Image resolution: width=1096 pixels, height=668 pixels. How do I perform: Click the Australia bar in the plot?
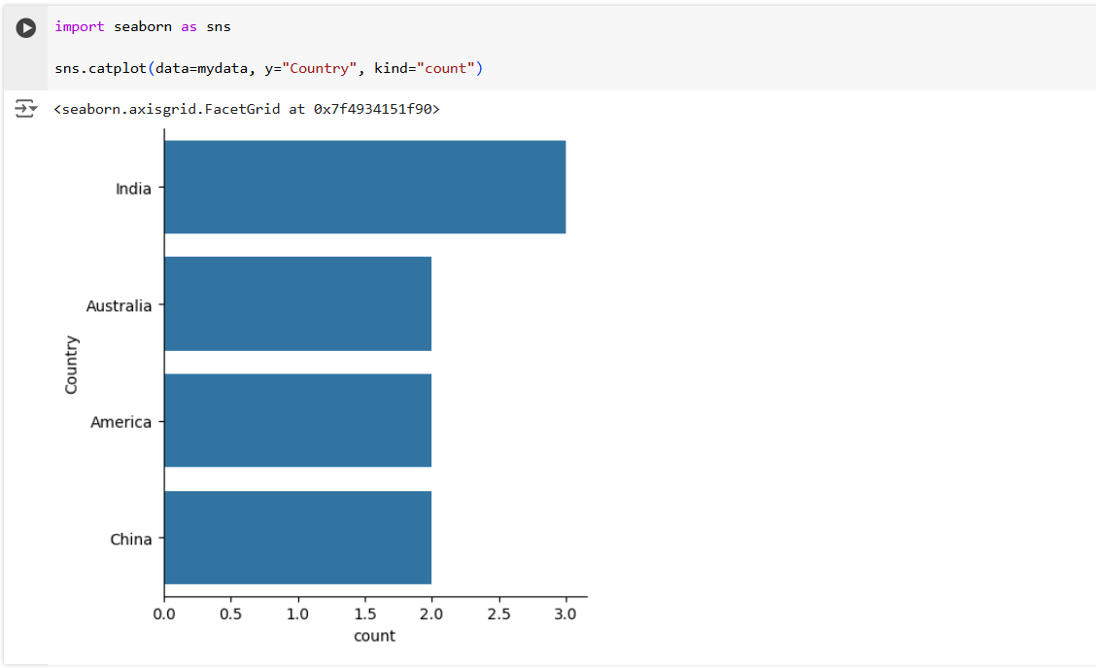[297, 304]
